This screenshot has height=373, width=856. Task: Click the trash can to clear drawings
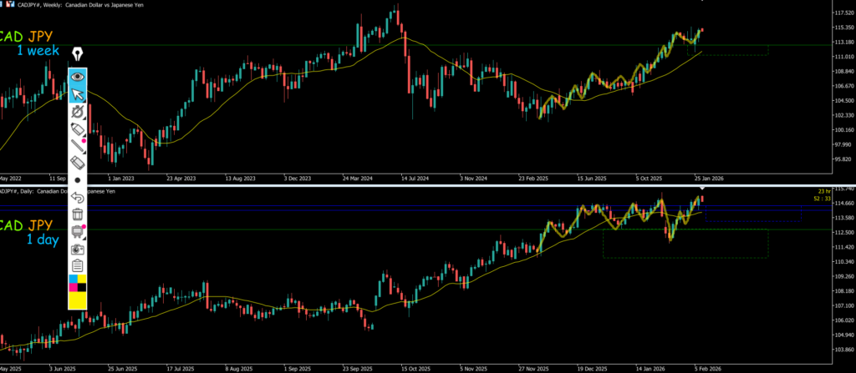[x=78, y=214]
